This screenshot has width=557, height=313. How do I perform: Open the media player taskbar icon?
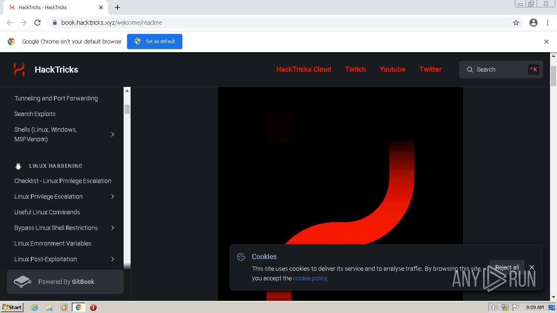pos(64,307)
